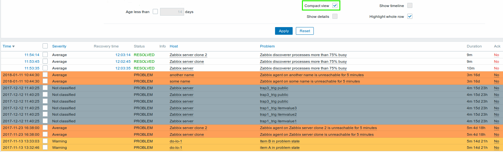Sort by the Time column header
This screenshot has width=503, height=152.
[x=9, y=46]
